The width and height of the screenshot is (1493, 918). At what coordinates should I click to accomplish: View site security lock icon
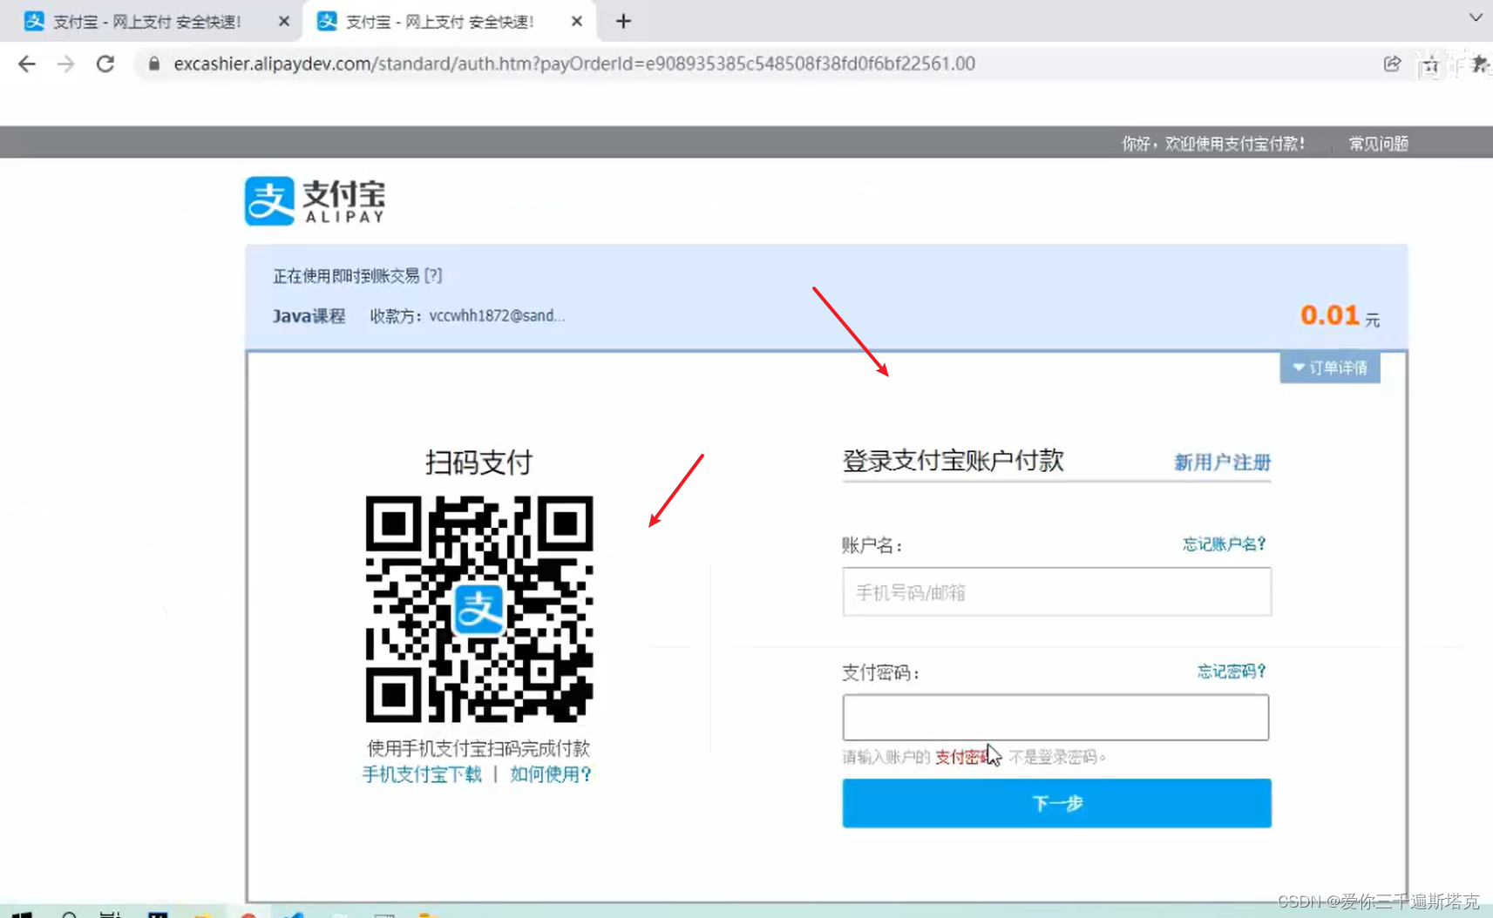154,64
